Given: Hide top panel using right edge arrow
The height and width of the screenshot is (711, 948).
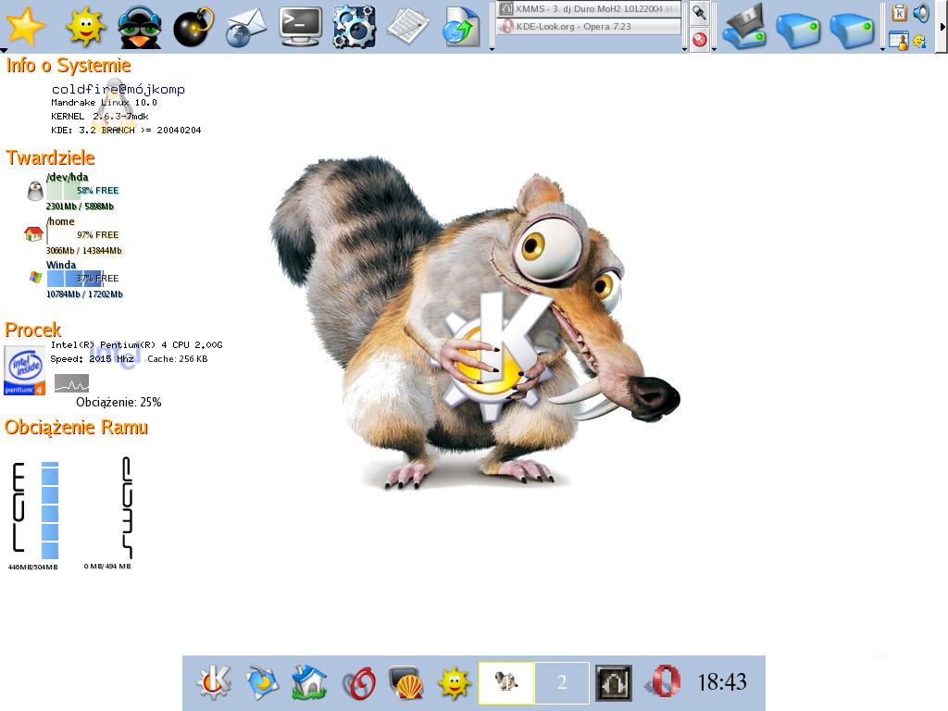Looking at the screenshot, I should (x=942, y=27).
